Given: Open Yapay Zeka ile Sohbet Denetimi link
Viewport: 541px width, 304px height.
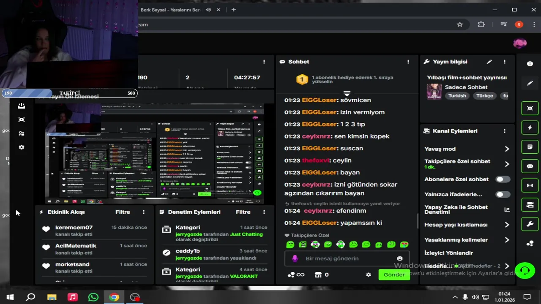Looking at the screenshot, I should tap(467, 209).
